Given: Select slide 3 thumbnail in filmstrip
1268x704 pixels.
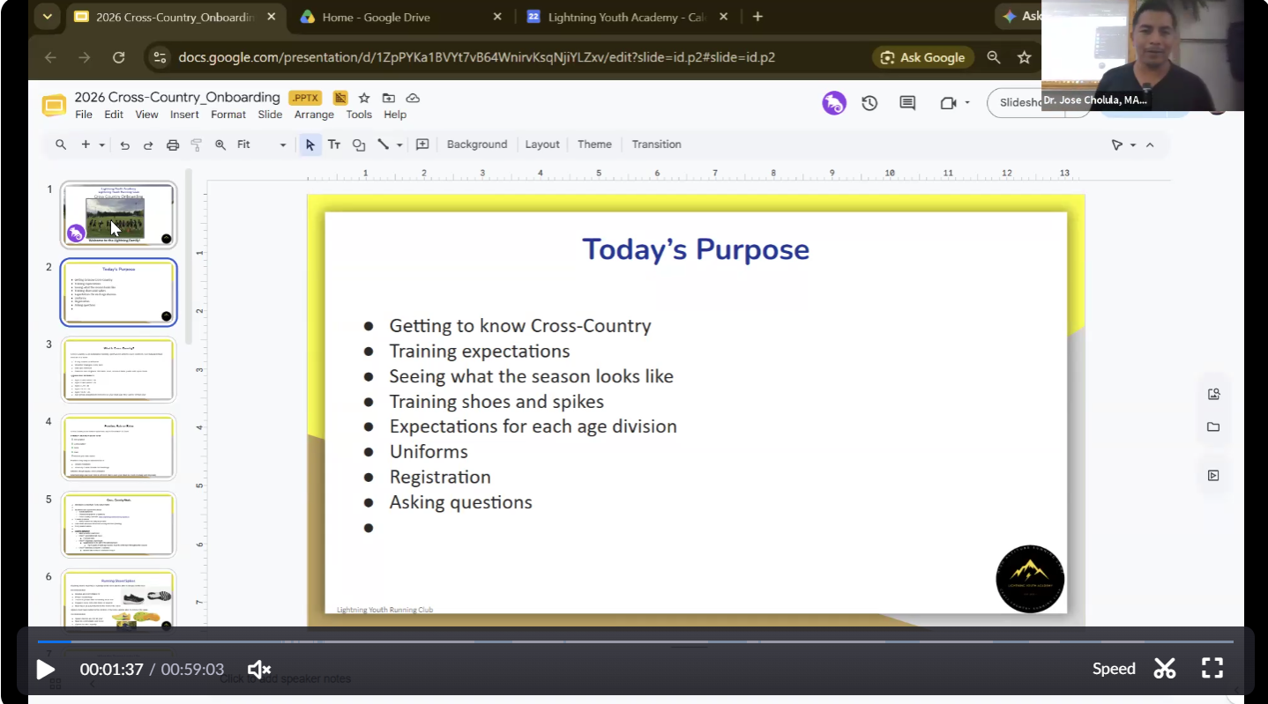Looking at the screenshot, I should (118, 370).
